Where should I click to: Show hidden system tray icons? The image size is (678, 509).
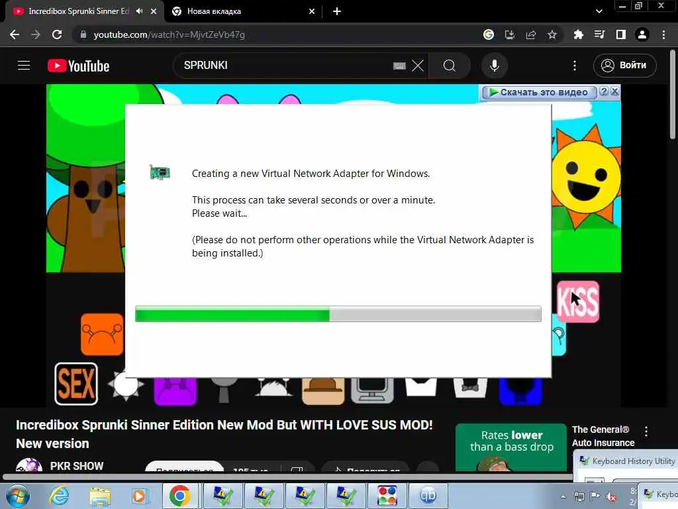563,496
